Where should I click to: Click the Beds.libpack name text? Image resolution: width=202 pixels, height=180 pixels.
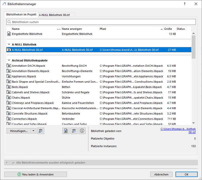click(x=20, y=87)
